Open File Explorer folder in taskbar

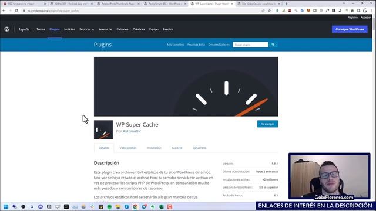point(118,207)
